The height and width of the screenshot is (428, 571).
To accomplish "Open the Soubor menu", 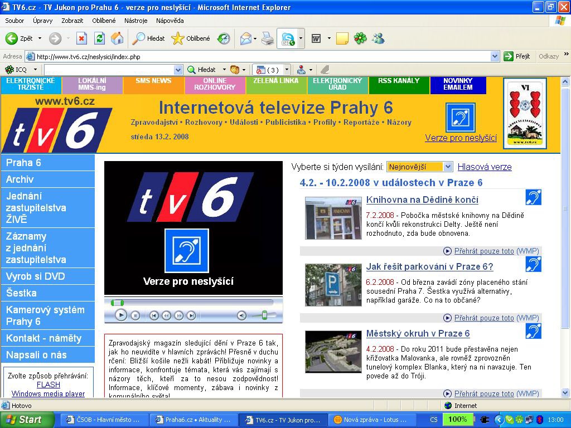I will point(14,21).
